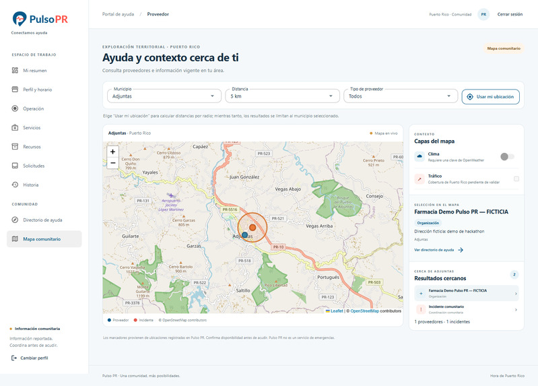The height and width of the screenshot is (386, 538).
Task: Open the Tipo de proveedor dropdown
Action: pos(401,96)
